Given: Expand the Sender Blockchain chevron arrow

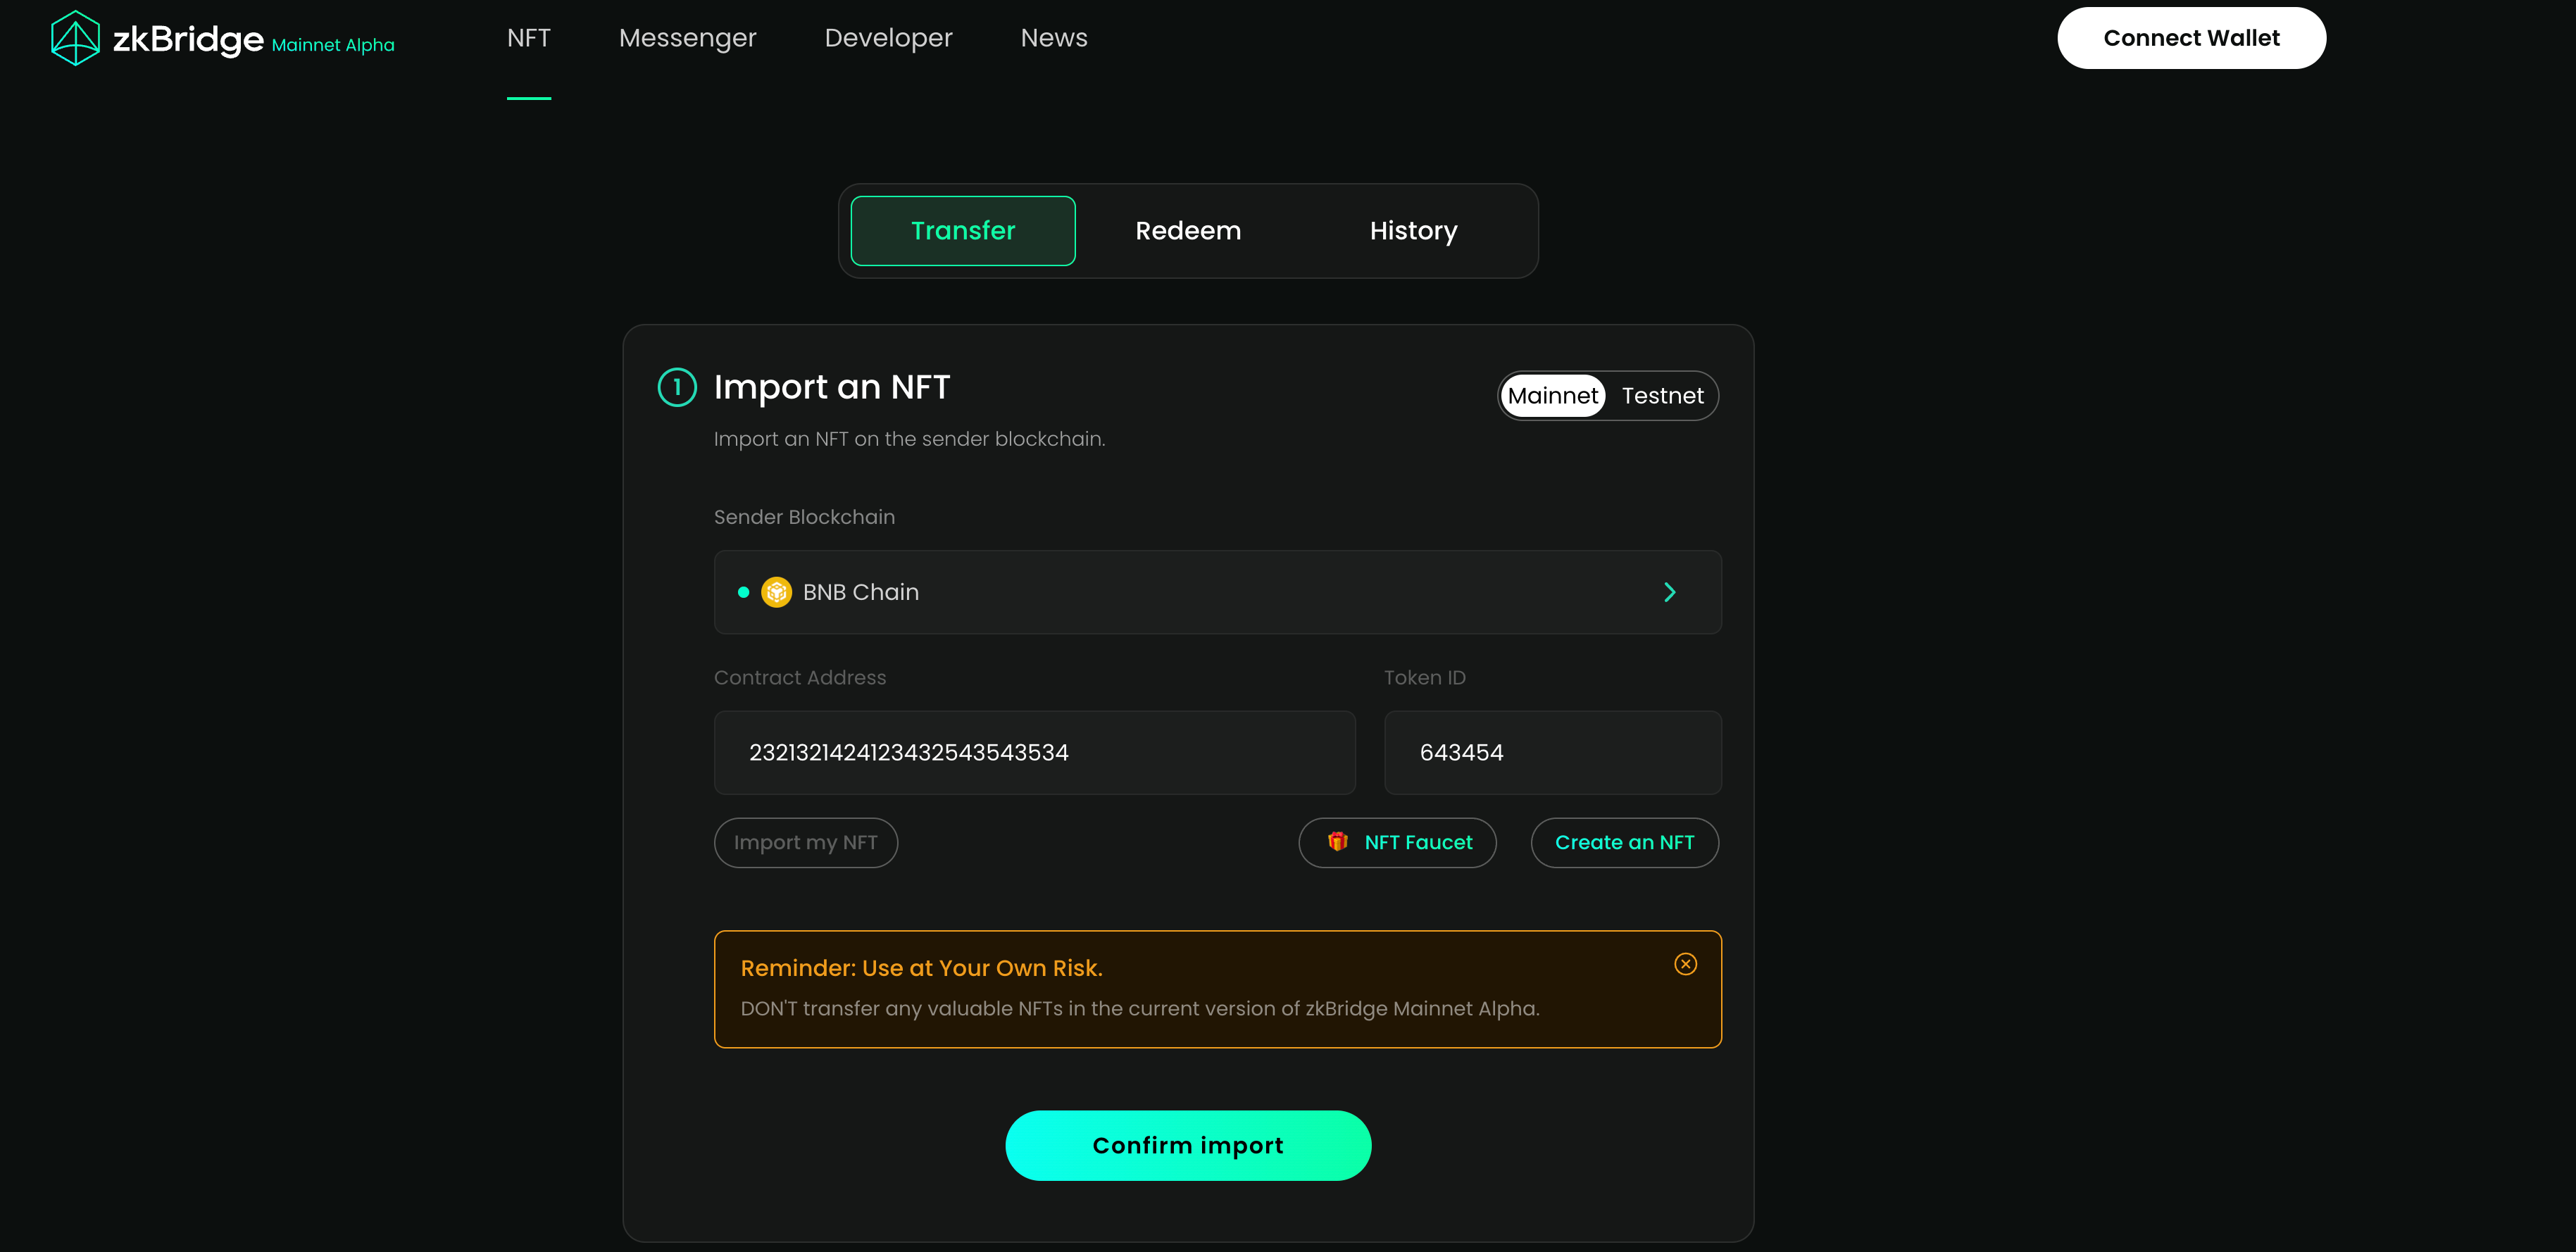Looking at the screenshot, I should [1669, 592].
